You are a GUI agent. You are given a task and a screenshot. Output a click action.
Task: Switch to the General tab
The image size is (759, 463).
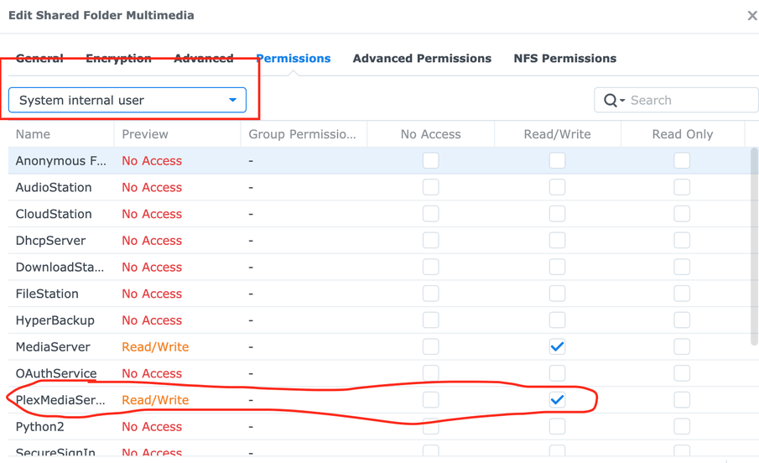(x=39, y=59)
